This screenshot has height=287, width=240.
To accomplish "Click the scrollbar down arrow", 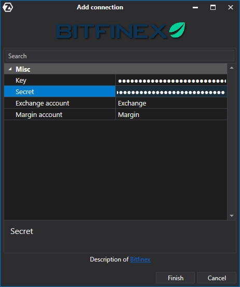I will click(232, 216).
